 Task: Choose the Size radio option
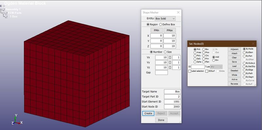tap(168, 52)
